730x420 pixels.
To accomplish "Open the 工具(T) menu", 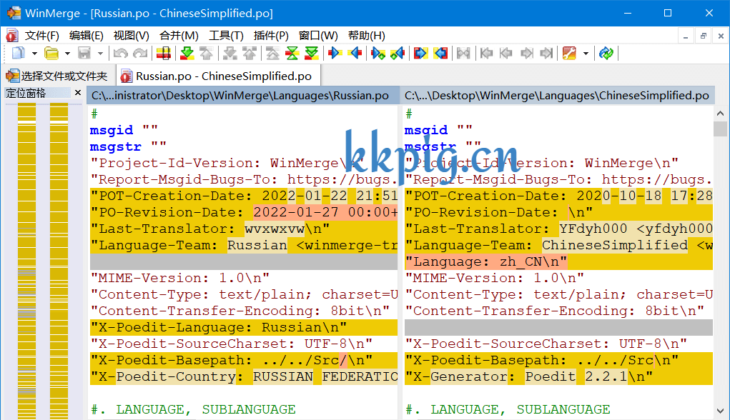I will click(x=226, y=36).
